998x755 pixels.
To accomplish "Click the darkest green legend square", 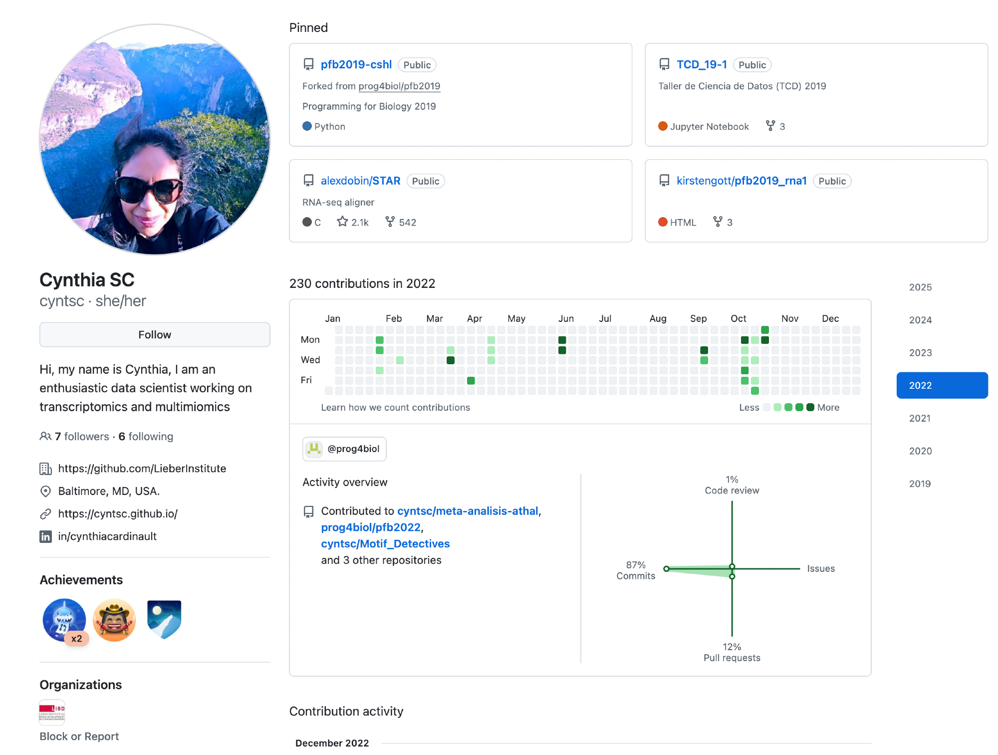I will tap(810, 407).
